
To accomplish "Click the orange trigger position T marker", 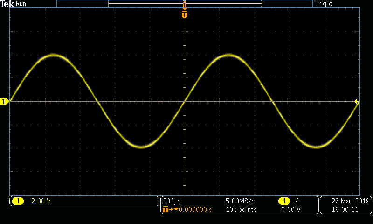I will (185, 14).
